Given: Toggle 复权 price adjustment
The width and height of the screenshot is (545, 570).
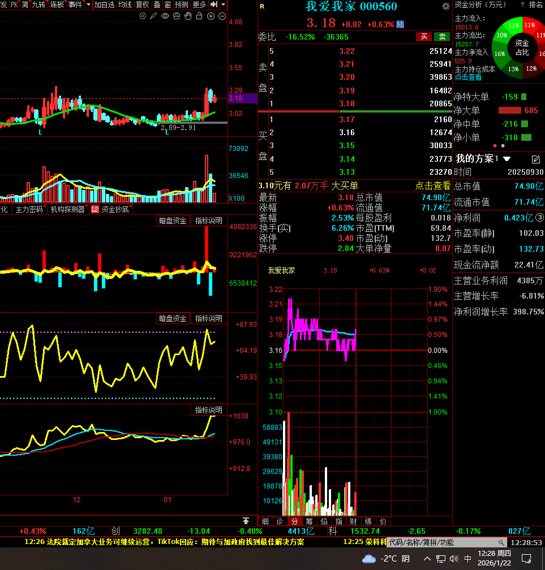Looking at the screenshot, I should [x=143, y=5].
